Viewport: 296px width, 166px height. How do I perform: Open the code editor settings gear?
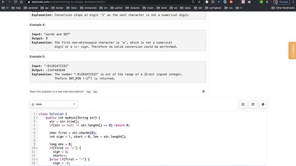263,104
